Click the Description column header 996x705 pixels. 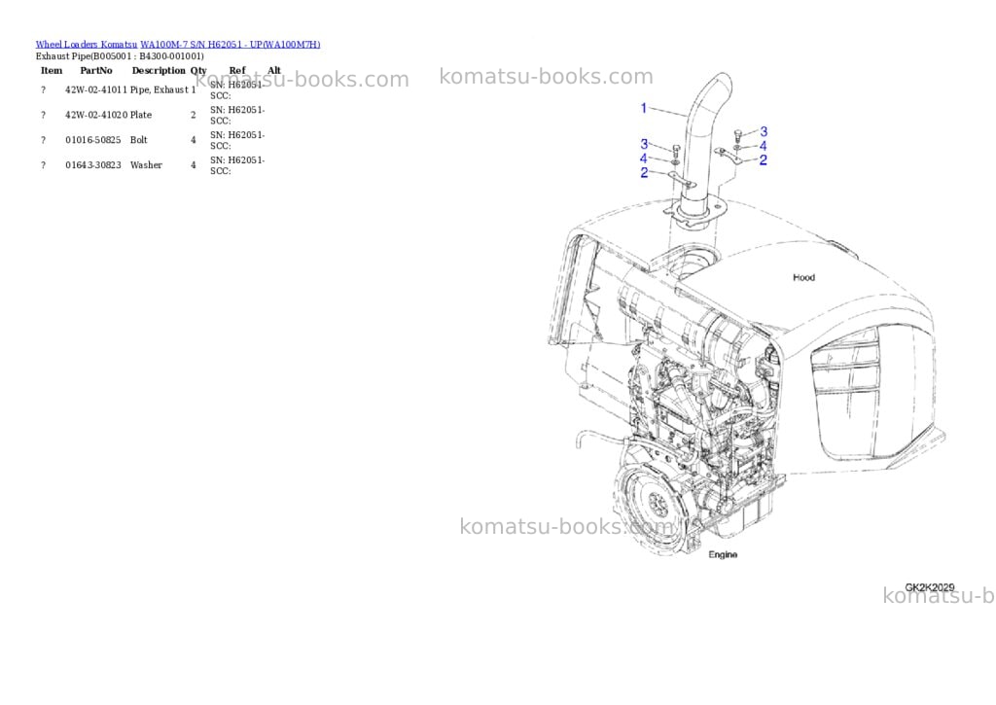tap(159, 70)
